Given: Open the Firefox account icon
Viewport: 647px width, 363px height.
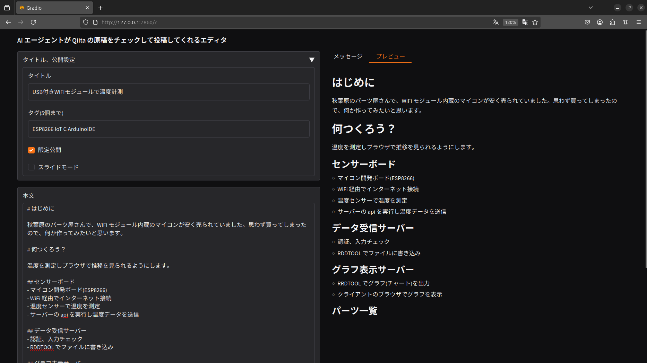Looking at the screenshot, I should click(600, 22).
